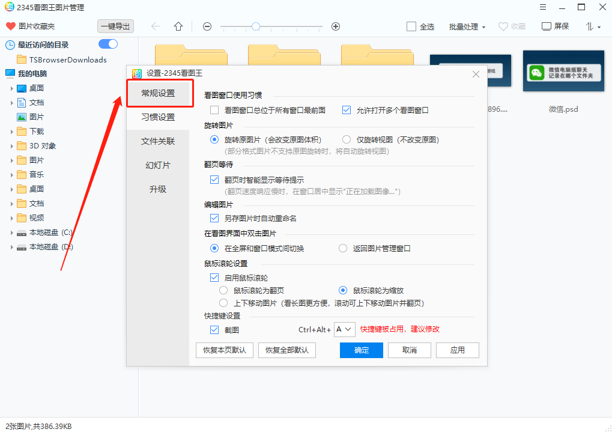Expand the 本地磁盘 (C:) tree node
Image resolution: width=612 pixels, height=432 pixels.
[13, 232]
